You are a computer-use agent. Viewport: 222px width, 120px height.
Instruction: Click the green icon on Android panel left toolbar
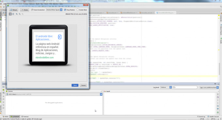pyautogui.click(x=4, y=90)
